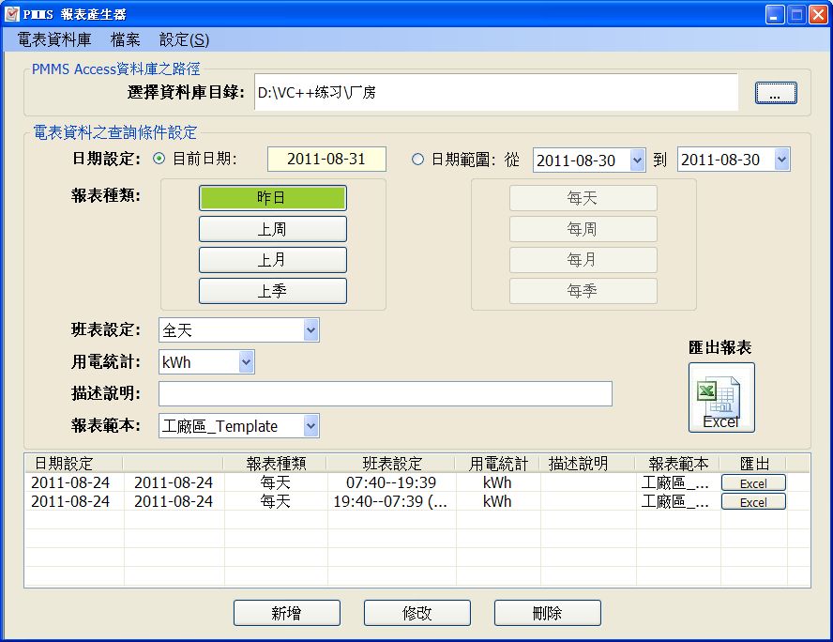Click the 班表設定 column header

pyautogui.click(x=391, y=464)
